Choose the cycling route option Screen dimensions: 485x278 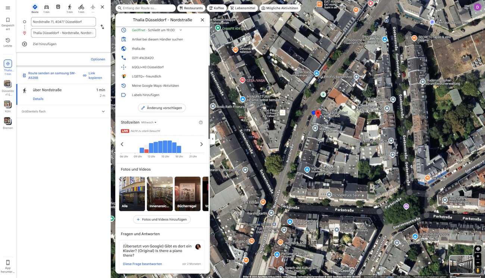81,7
